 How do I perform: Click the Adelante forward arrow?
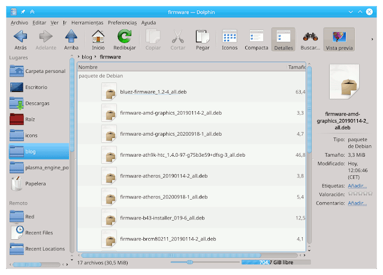pyautogui.click(x=46, y=40)
